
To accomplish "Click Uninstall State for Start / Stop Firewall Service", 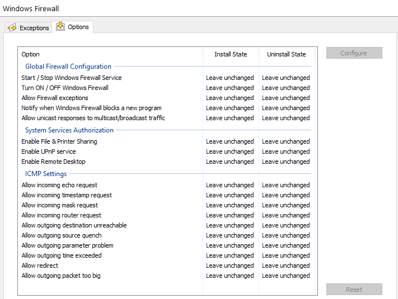I will [x=286, y=78].
